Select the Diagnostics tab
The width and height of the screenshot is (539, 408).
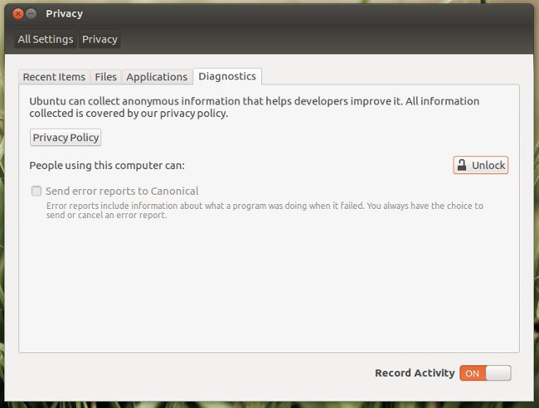coord(227,76)
